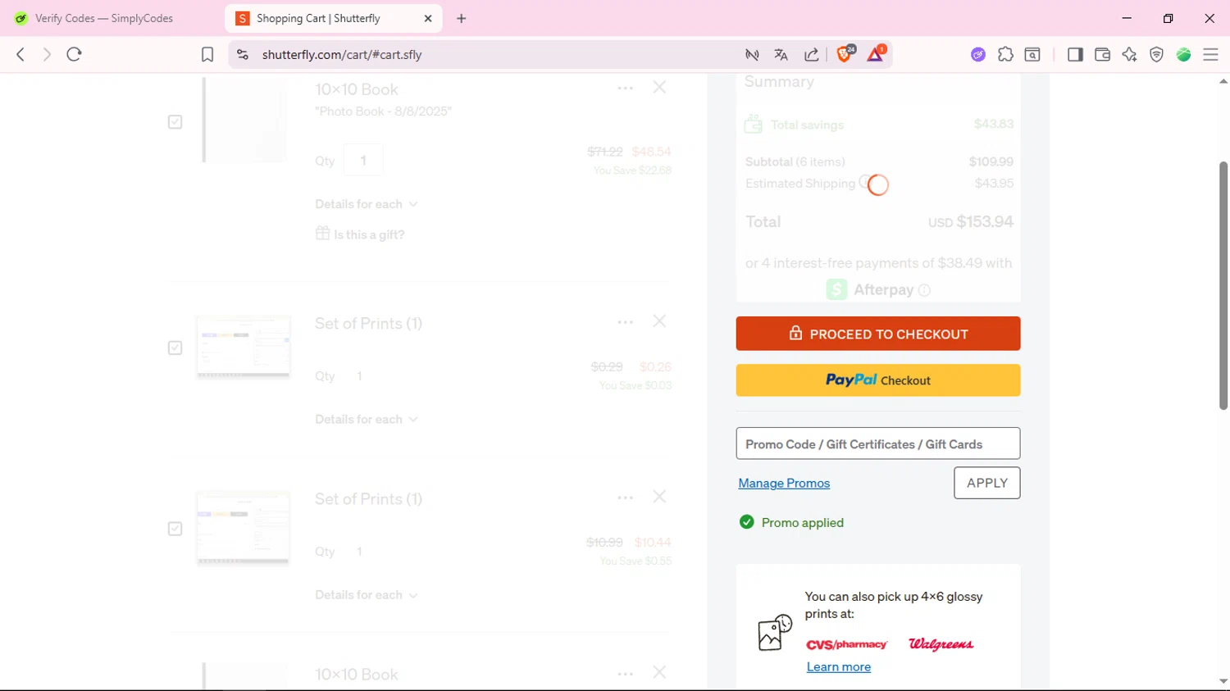Close the Shopping Cart tab
Viewport: 1230px width, 691px height.
(428, 18)
